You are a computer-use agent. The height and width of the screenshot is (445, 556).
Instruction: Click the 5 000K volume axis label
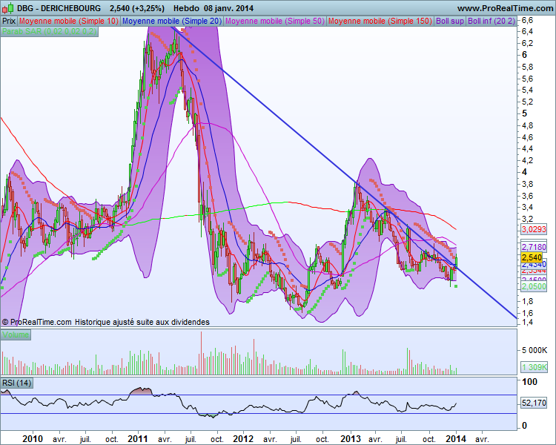coord(535,350)
